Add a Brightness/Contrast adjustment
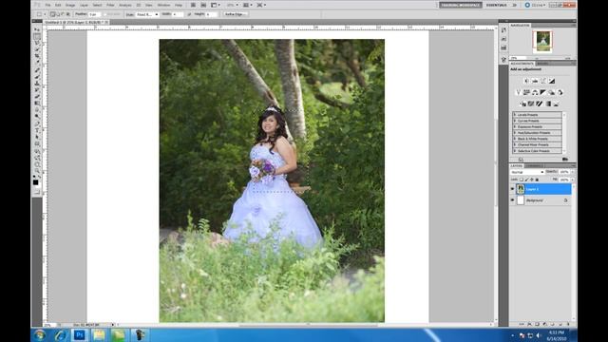The image size is (608, 342). [x=526, y=81]
